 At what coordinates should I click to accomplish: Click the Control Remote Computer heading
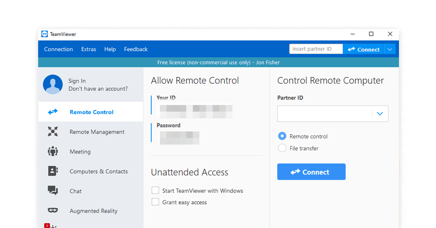[x=331, y=81]
